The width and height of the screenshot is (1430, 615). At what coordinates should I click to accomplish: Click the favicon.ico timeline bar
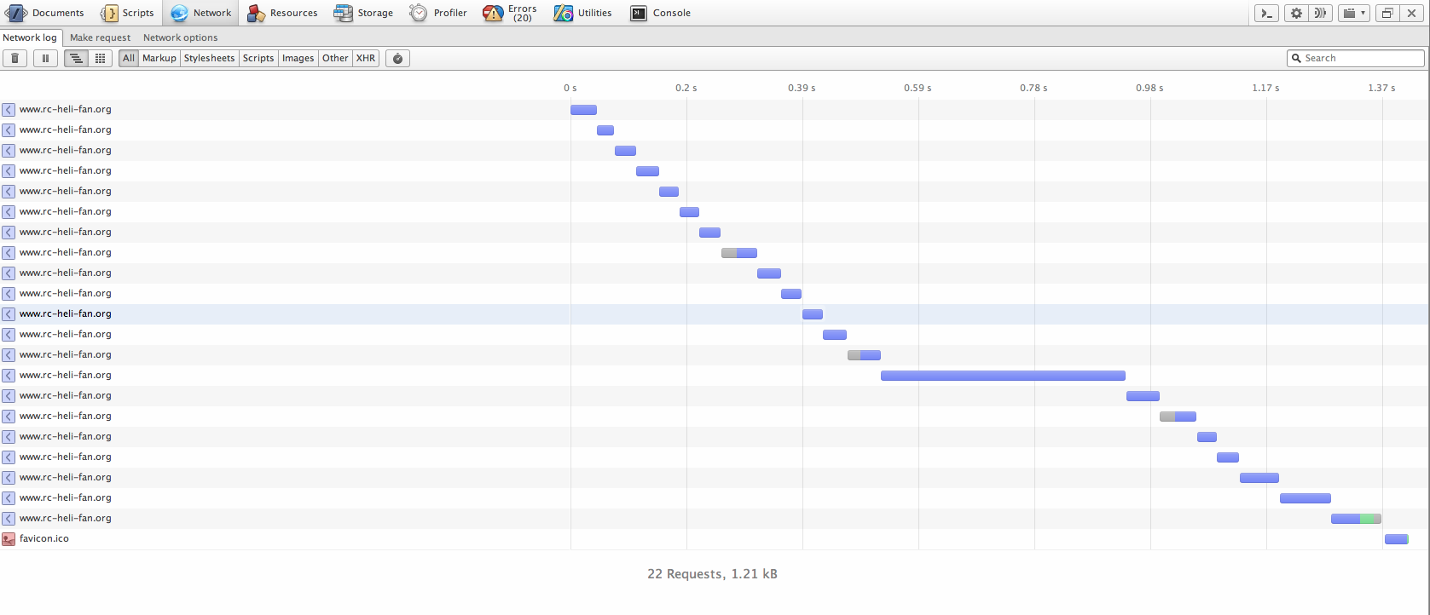1397,539
